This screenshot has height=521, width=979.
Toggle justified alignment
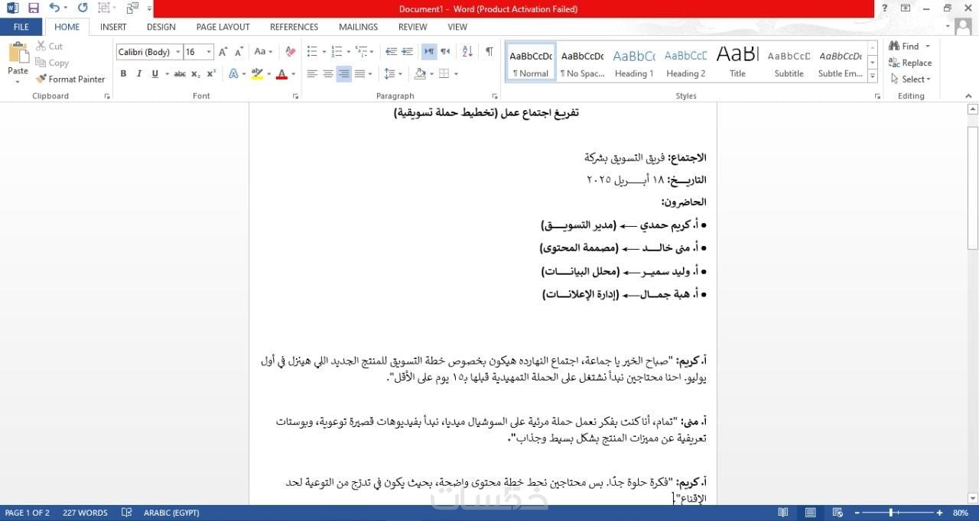tap(360, 74)
